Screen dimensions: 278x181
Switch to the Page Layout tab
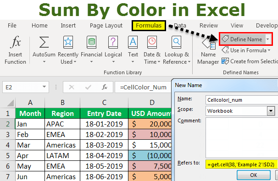(106, 26)
